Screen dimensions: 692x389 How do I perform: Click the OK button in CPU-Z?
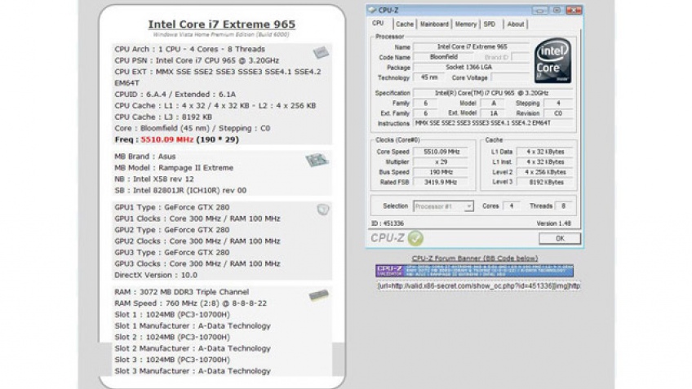tap(560, 239)
